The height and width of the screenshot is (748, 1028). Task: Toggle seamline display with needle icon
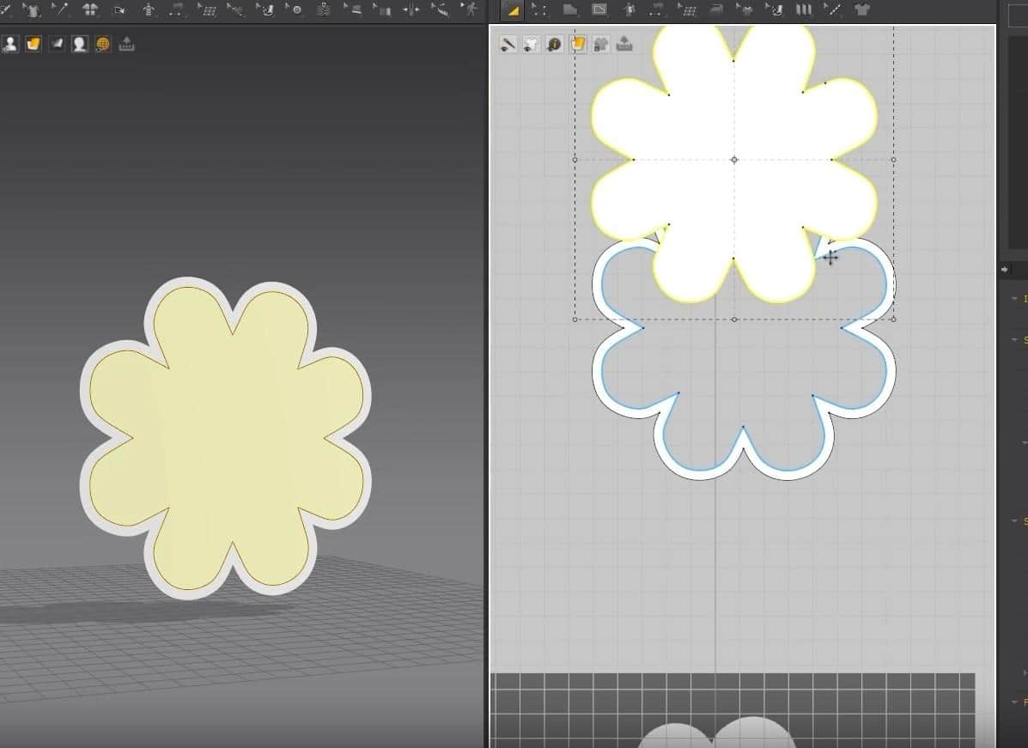tap(508, 44)
